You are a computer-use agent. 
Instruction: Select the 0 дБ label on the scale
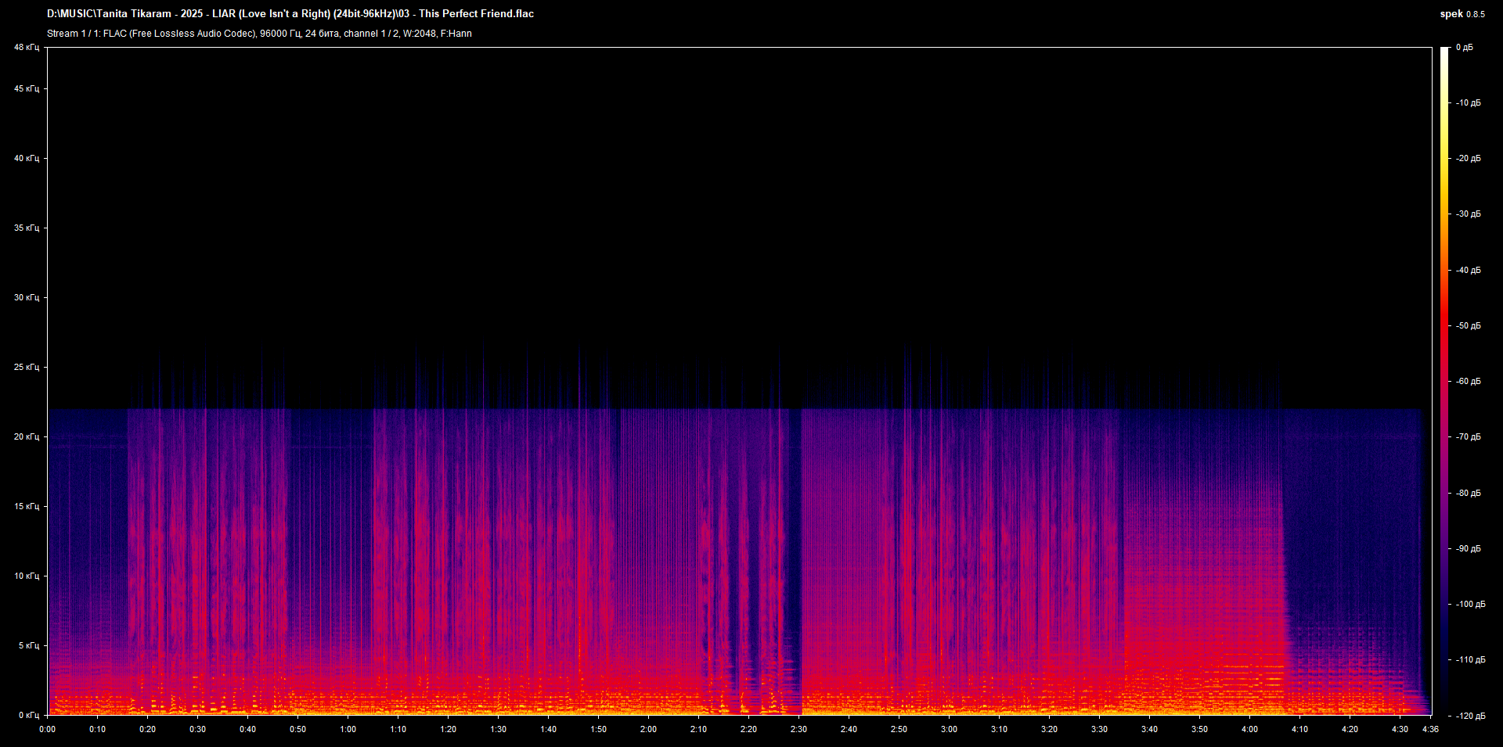(1464, 48)
